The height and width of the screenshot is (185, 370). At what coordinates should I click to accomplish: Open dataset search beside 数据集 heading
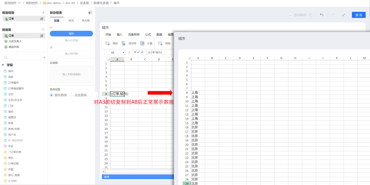click(43, 29)
